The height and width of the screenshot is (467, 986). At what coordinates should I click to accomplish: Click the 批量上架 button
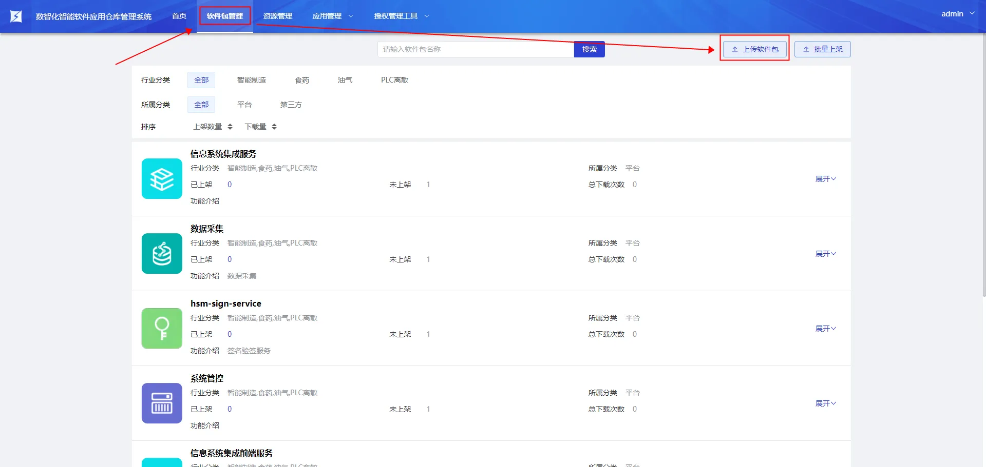pos(822,49)
